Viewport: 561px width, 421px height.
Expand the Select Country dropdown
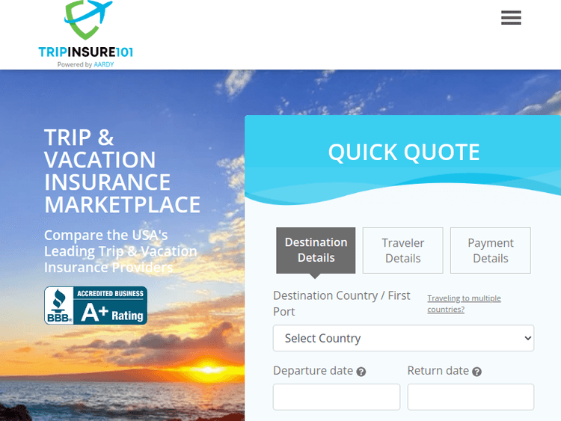click(x=403, y=338)
